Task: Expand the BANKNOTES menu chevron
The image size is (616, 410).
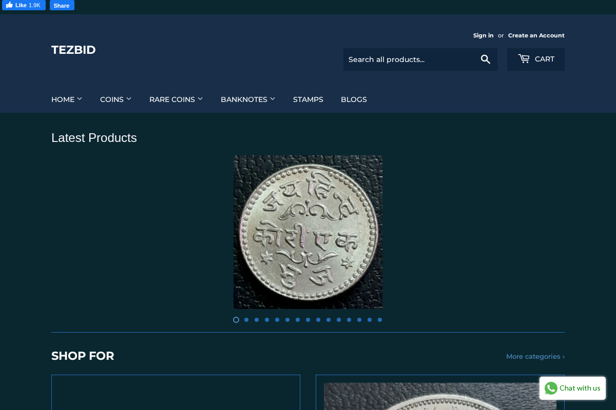Action: [273, 99]
